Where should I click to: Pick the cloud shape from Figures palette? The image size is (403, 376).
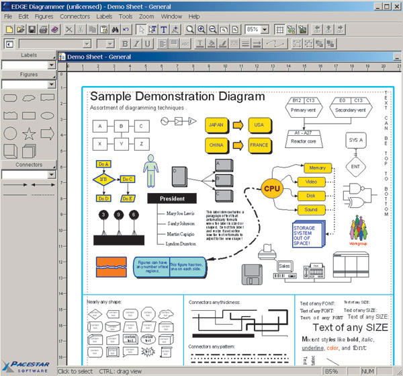pyautogui.click(x=29, y=98)
